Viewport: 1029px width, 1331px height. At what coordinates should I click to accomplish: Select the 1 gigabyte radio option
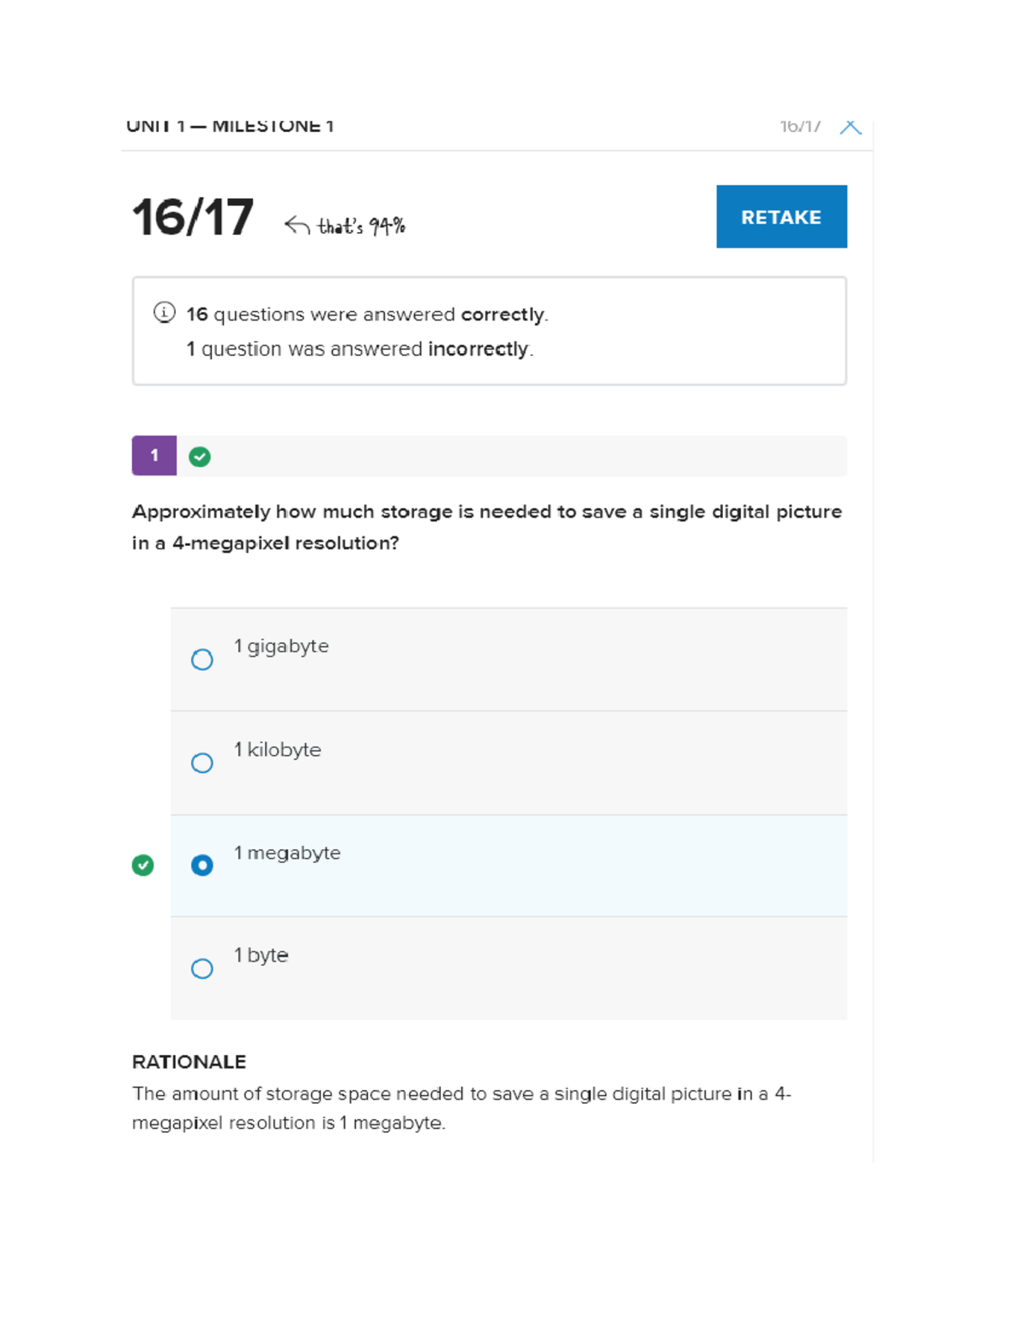[x=202, y=659]
